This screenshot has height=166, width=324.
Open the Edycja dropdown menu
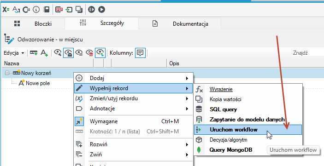[x=14, y=53]
